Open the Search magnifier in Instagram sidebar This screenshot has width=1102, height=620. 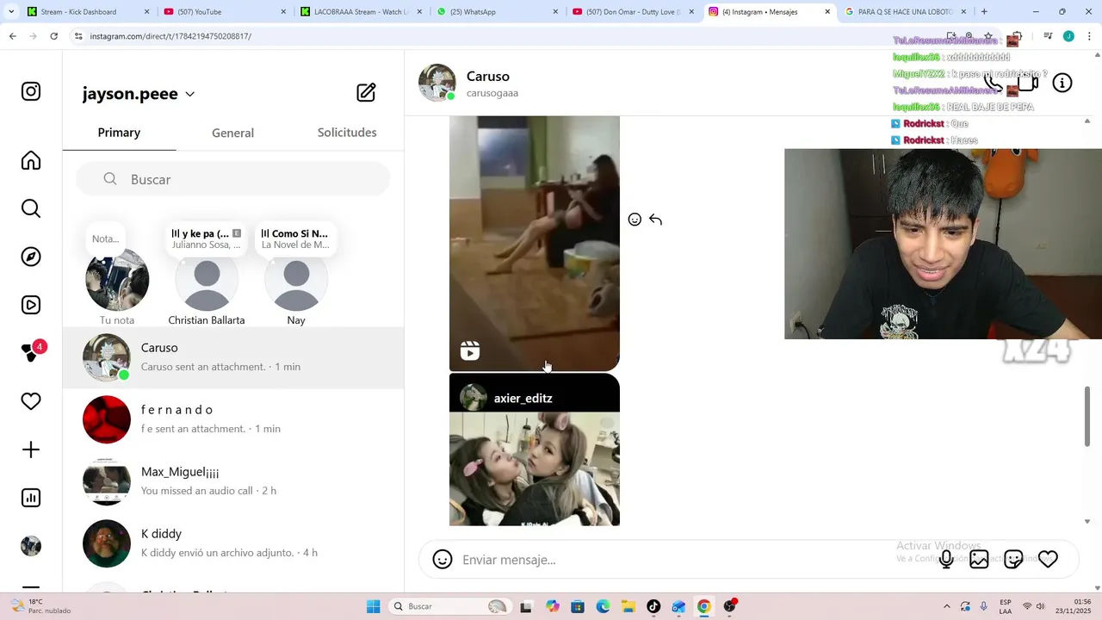pos(31,208)
